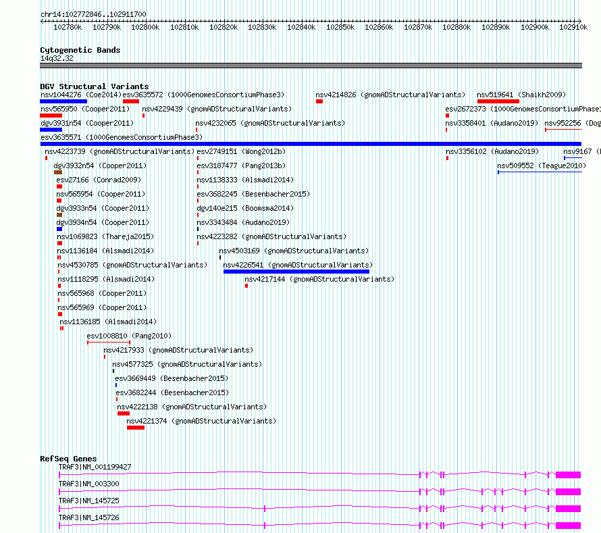Open nsv1069823 (Thareja2015) label
Viewport: 601px width, 533px height.
tap(105, 236)
